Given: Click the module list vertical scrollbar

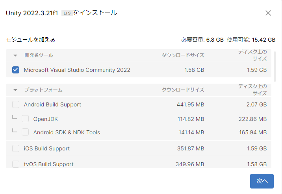Looking at the screenshot, I should point(275,67).
